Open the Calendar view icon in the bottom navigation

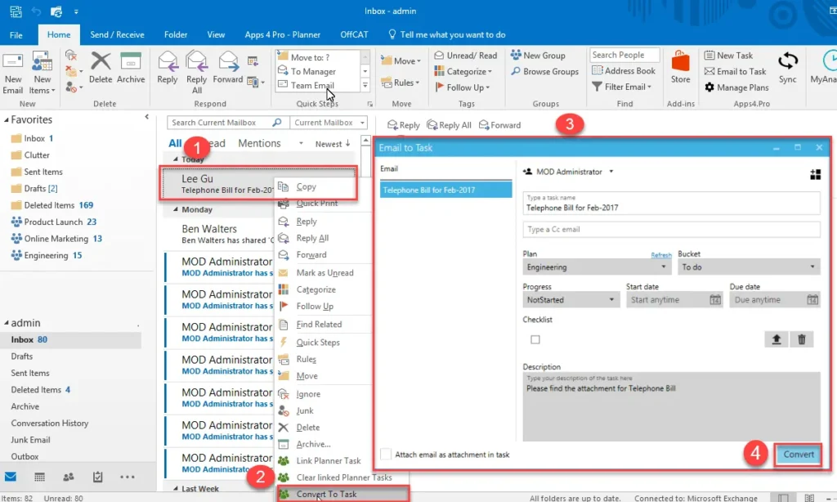[x=39, y=477]
